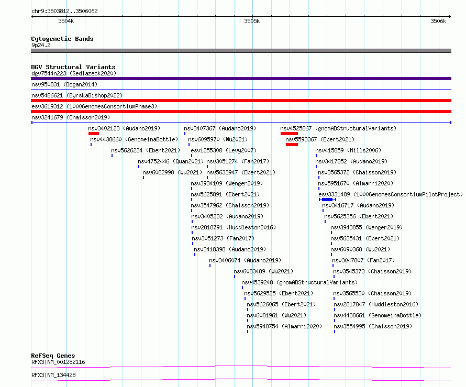Select nsv5626065 (Ebert2021) variant
The width and height of the screenshot is (466, 387).
282,304
